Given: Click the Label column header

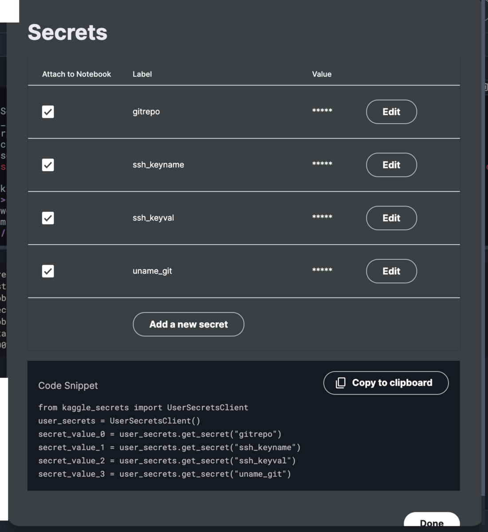Looking at the screenshot, I should pyautogui.click(x=142, y=74).
